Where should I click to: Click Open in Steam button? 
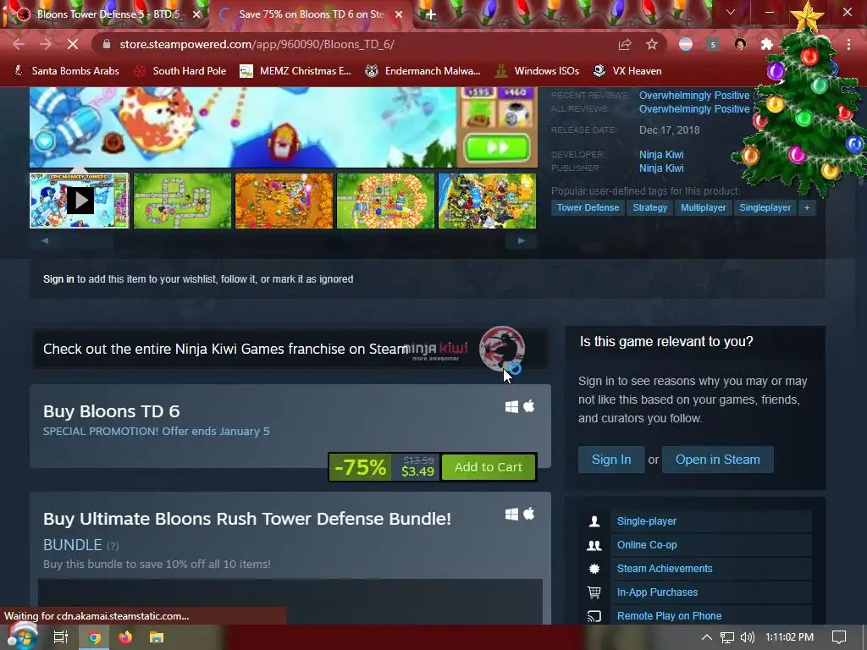(717, 460)
